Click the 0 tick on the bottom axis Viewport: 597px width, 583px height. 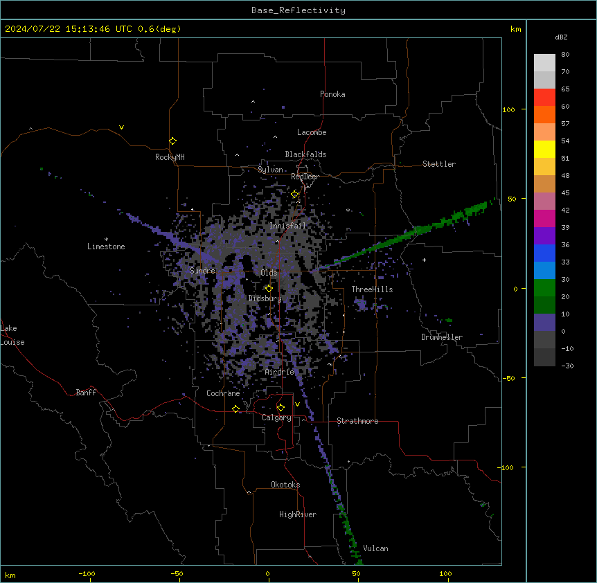267,573
